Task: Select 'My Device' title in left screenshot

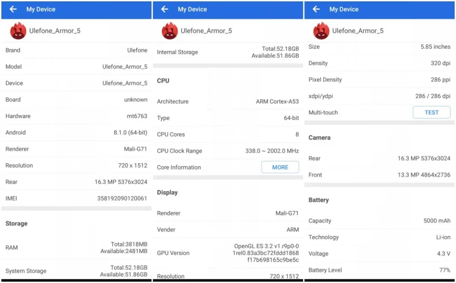Action: (x=41, y=9)
